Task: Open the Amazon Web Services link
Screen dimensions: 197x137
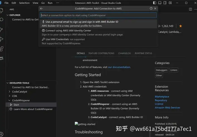Action: [x=168, y=108]
